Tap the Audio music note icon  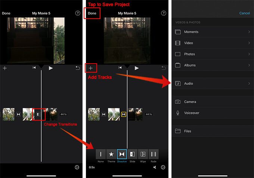(178, 83)
